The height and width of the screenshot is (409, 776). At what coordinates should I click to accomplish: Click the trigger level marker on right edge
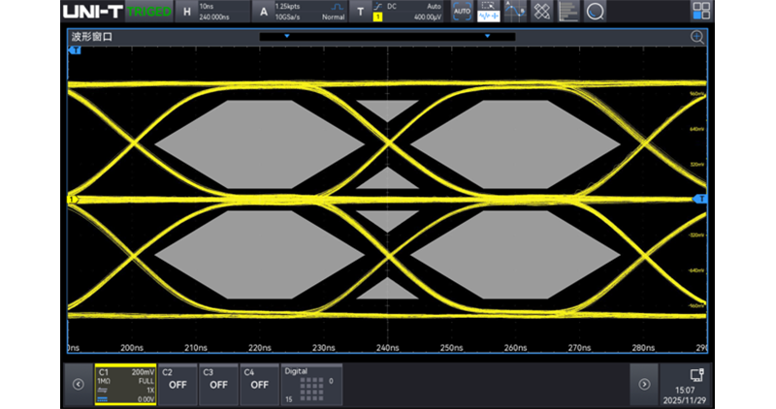700,198
